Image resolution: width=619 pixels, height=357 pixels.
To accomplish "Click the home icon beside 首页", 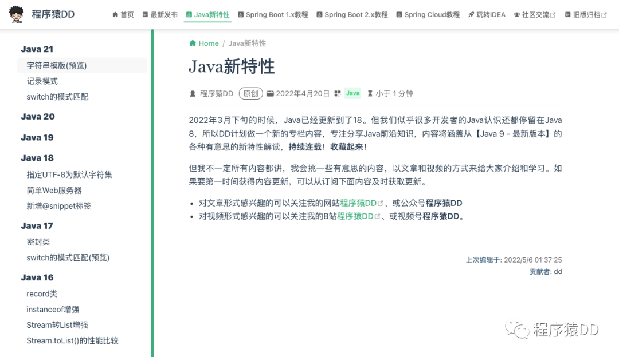I will point(115,14).
